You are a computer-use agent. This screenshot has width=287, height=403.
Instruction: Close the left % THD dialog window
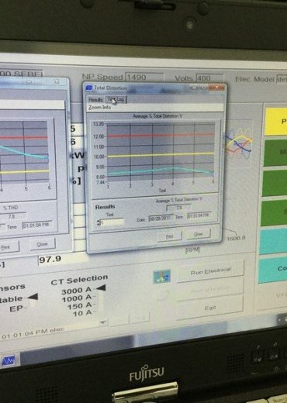point(57,81)
